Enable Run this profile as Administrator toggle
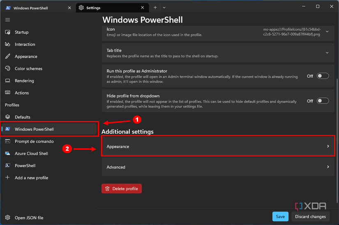This screenshot has width=339, height=225. [323, 76]
